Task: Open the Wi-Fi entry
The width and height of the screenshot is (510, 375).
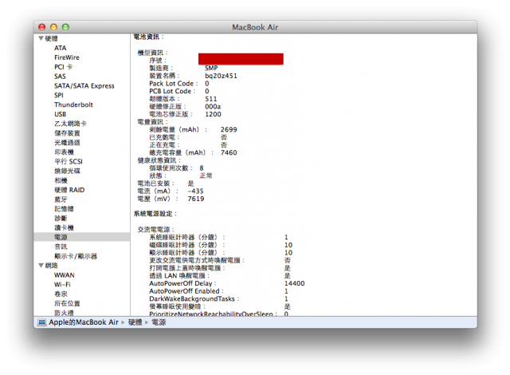Action: pos(62,285)
